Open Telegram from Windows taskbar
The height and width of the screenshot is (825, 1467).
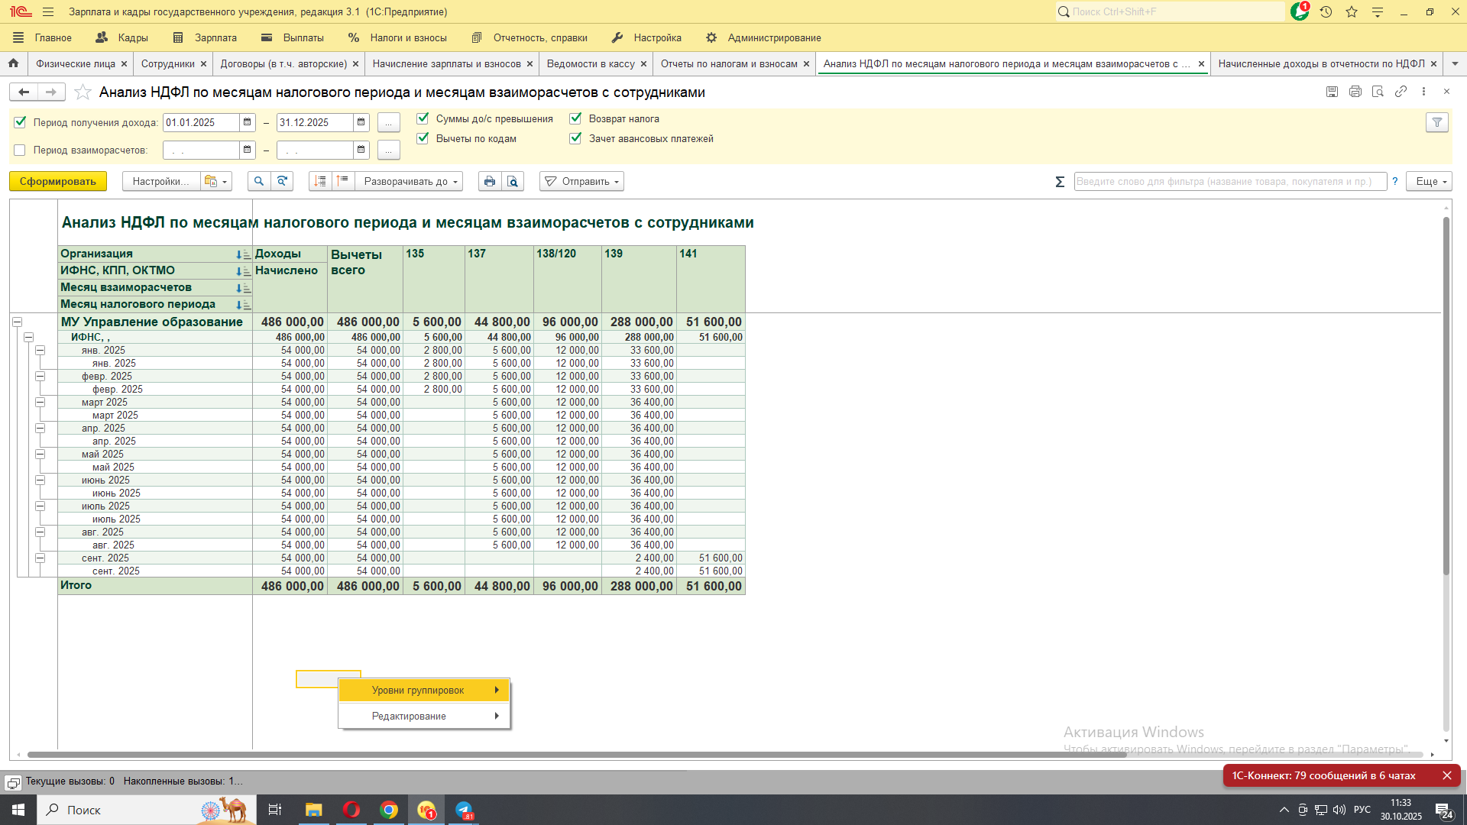pos(464,810)
